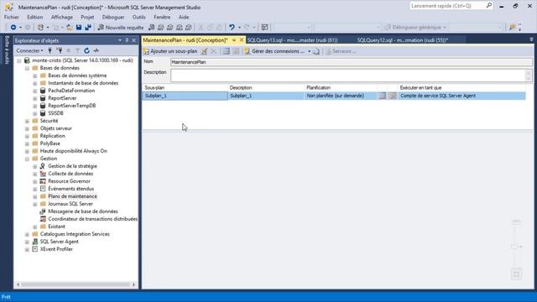Open the Gérer des connexions dropdown arrow
The width and height of the screenshot is (537, 302).
pyautogui.click(x=309, y=51)
